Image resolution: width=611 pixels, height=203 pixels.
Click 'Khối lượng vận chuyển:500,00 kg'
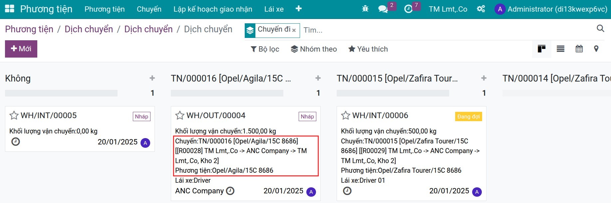click(389, 131)
